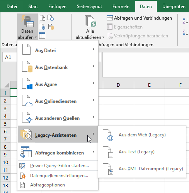Screen dimensions: 189x193
Task: Click the database cylinder icon of Aus Datenbank
Action: click(x=27, y=67)
